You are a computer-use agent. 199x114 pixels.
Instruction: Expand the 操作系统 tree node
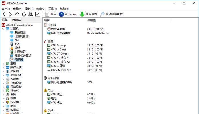click(x=3, y=68)
